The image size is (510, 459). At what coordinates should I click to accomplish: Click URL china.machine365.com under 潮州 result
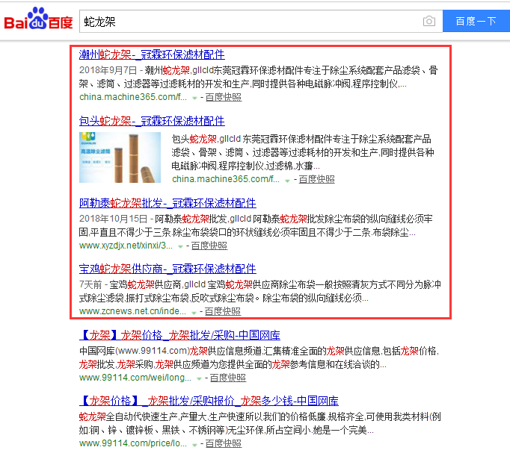point(133,97)
